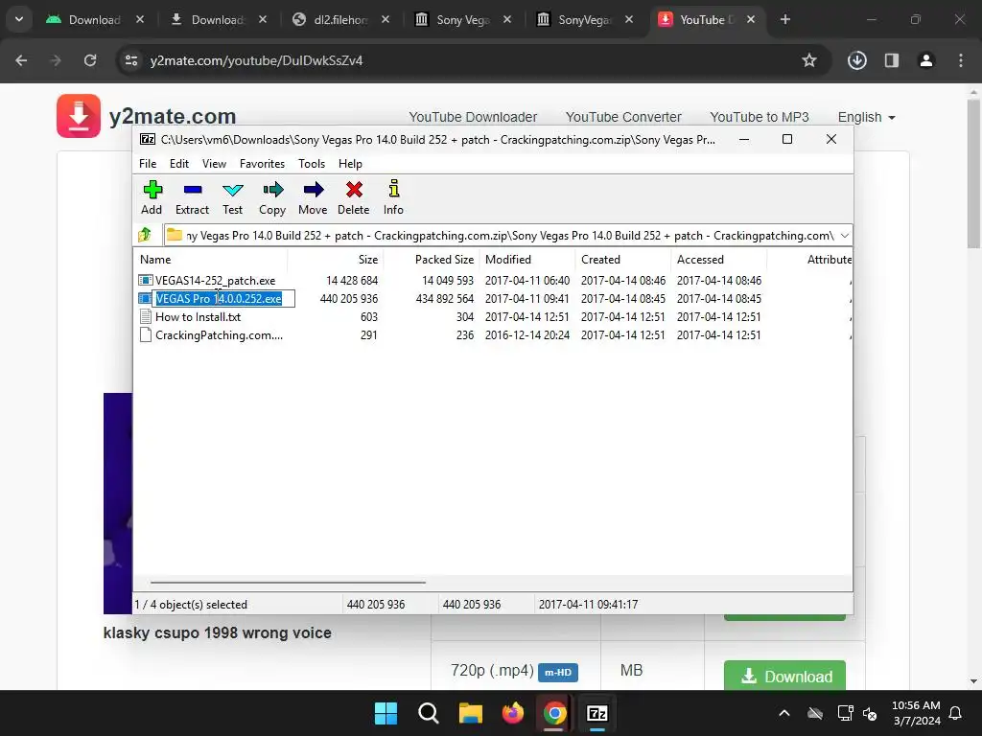Open the Info toolbar icon in 7-Zip
Viewport: 982px width, 736px height.
coord(393,197)
